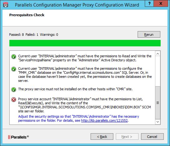Image resolution: width=170 pixels, height=146 pixels.
Task: Go back with the Back button
Action: pyautogui.click(x=102, y=137)
